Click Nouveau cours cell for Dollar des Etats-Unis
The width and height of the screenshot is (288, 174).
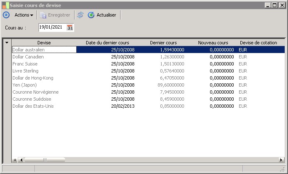[x=222, y=106]
